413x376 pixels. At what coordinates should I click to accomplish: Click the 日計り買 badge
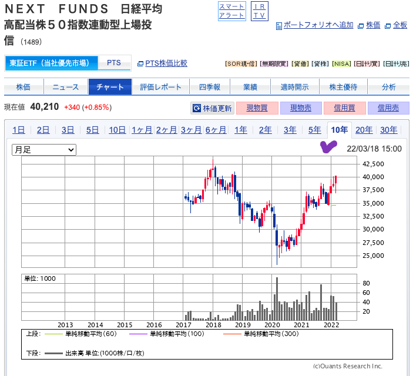tap(367, 64)
